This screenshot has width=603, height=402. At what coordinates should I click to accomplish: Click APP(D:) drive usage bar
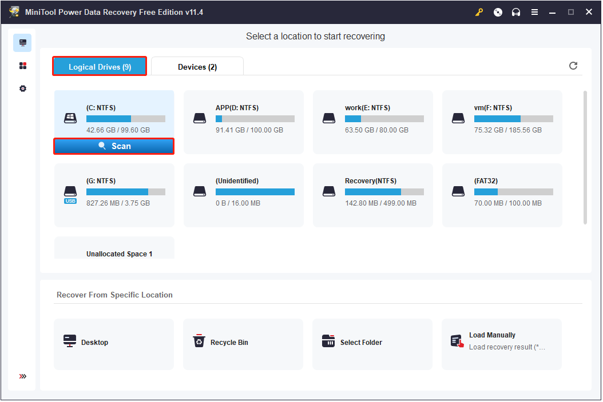pyautogui.click(x=255, y=119)
